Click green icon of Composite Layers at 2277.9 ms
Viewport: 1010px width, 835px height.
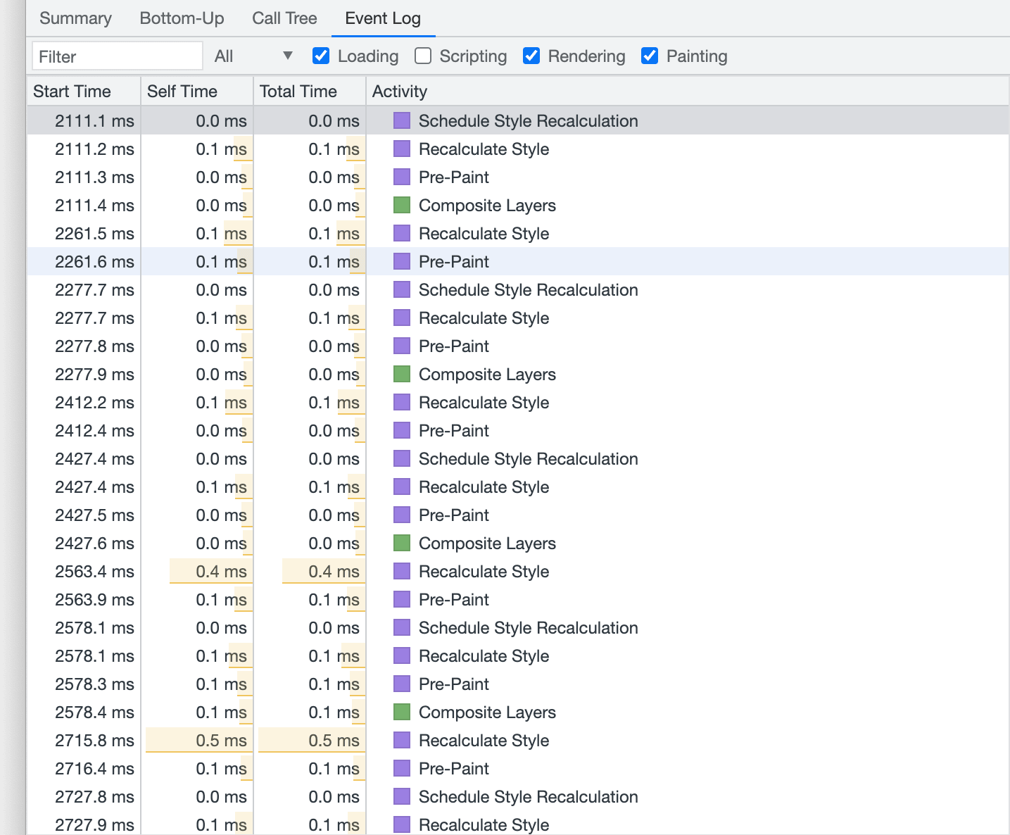tap(402, 374)
